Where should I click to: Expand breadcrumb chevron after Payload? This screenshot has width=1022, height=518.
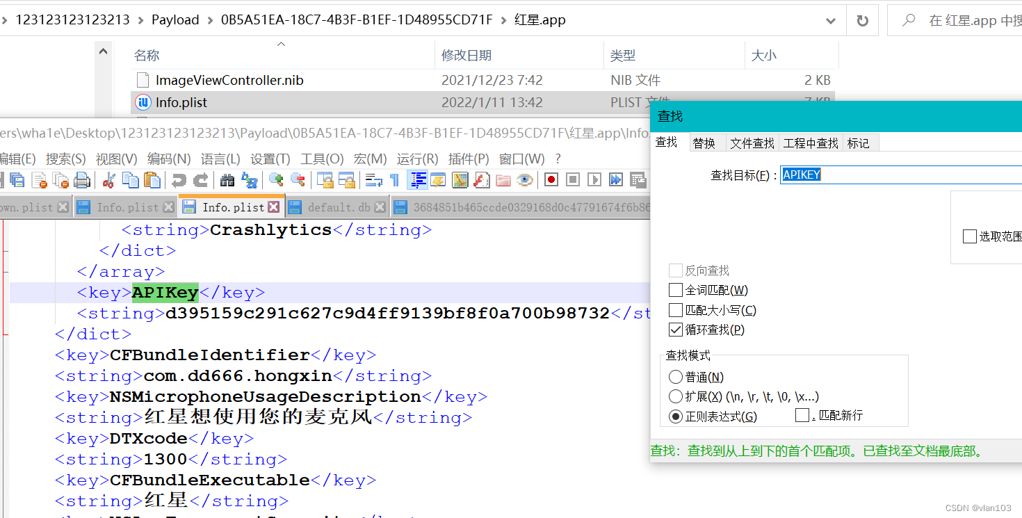tap(210, 20)
